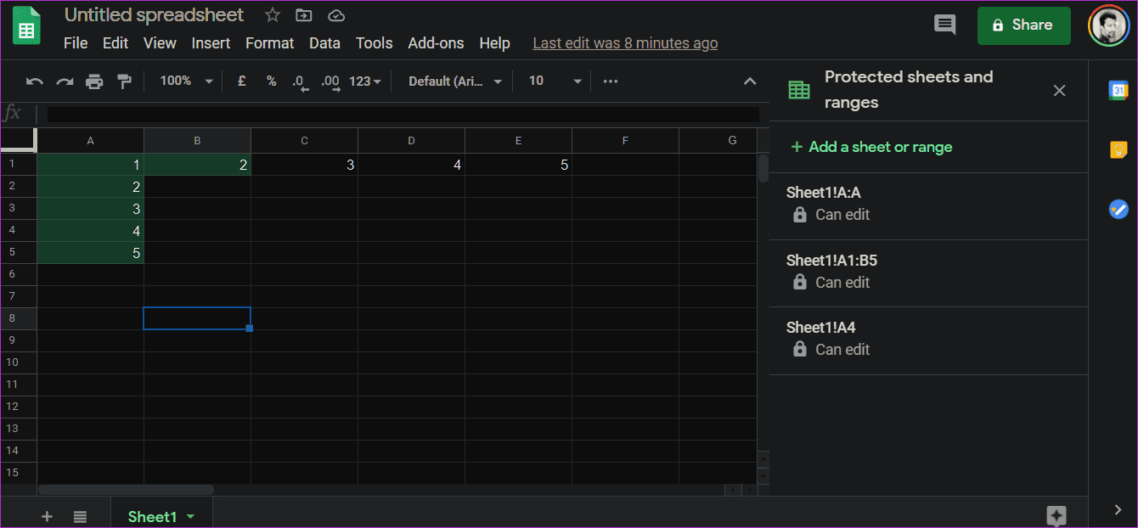
Task: Click the Share button
Action: click(1023, 25)
